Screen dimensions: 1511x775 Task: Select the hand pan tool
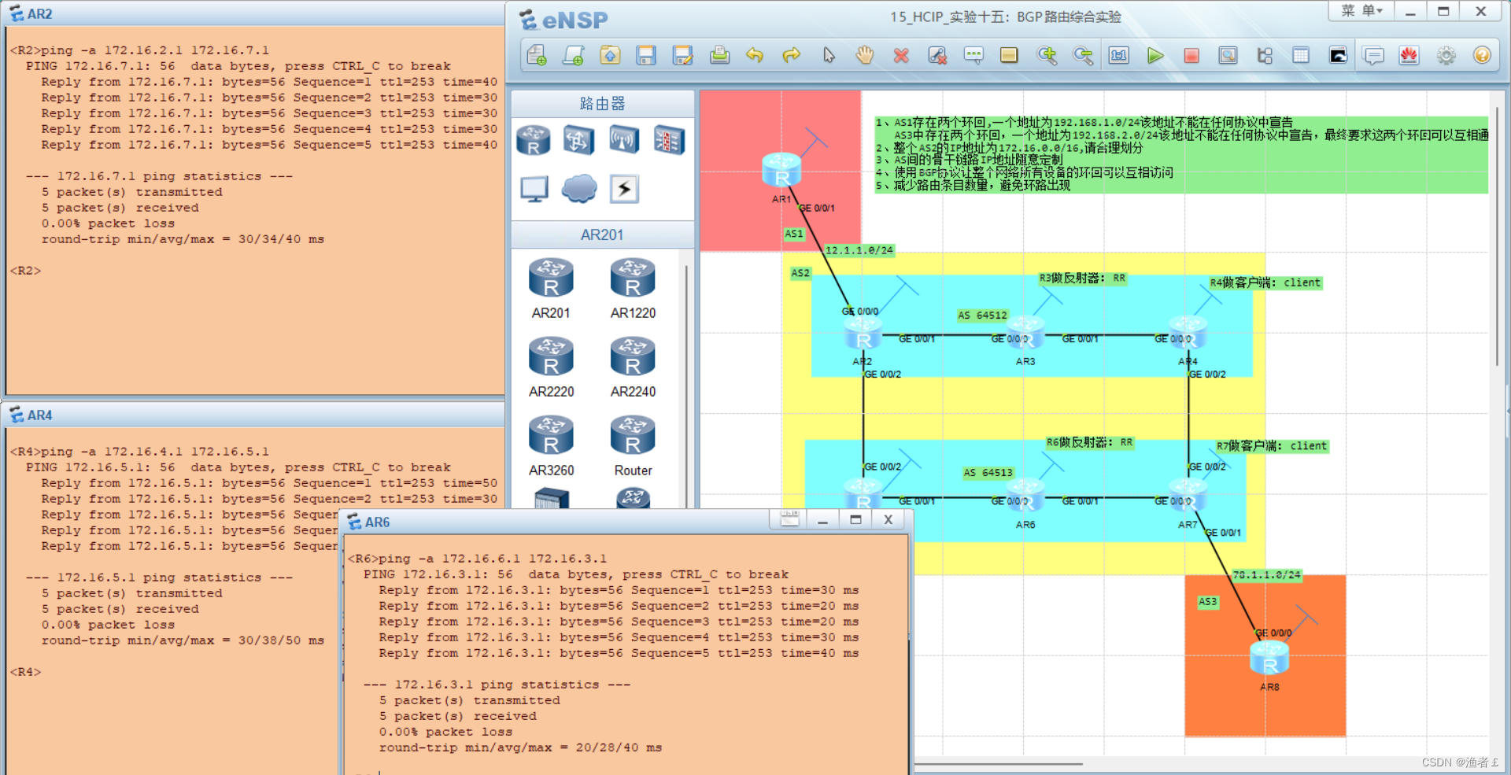864,55
